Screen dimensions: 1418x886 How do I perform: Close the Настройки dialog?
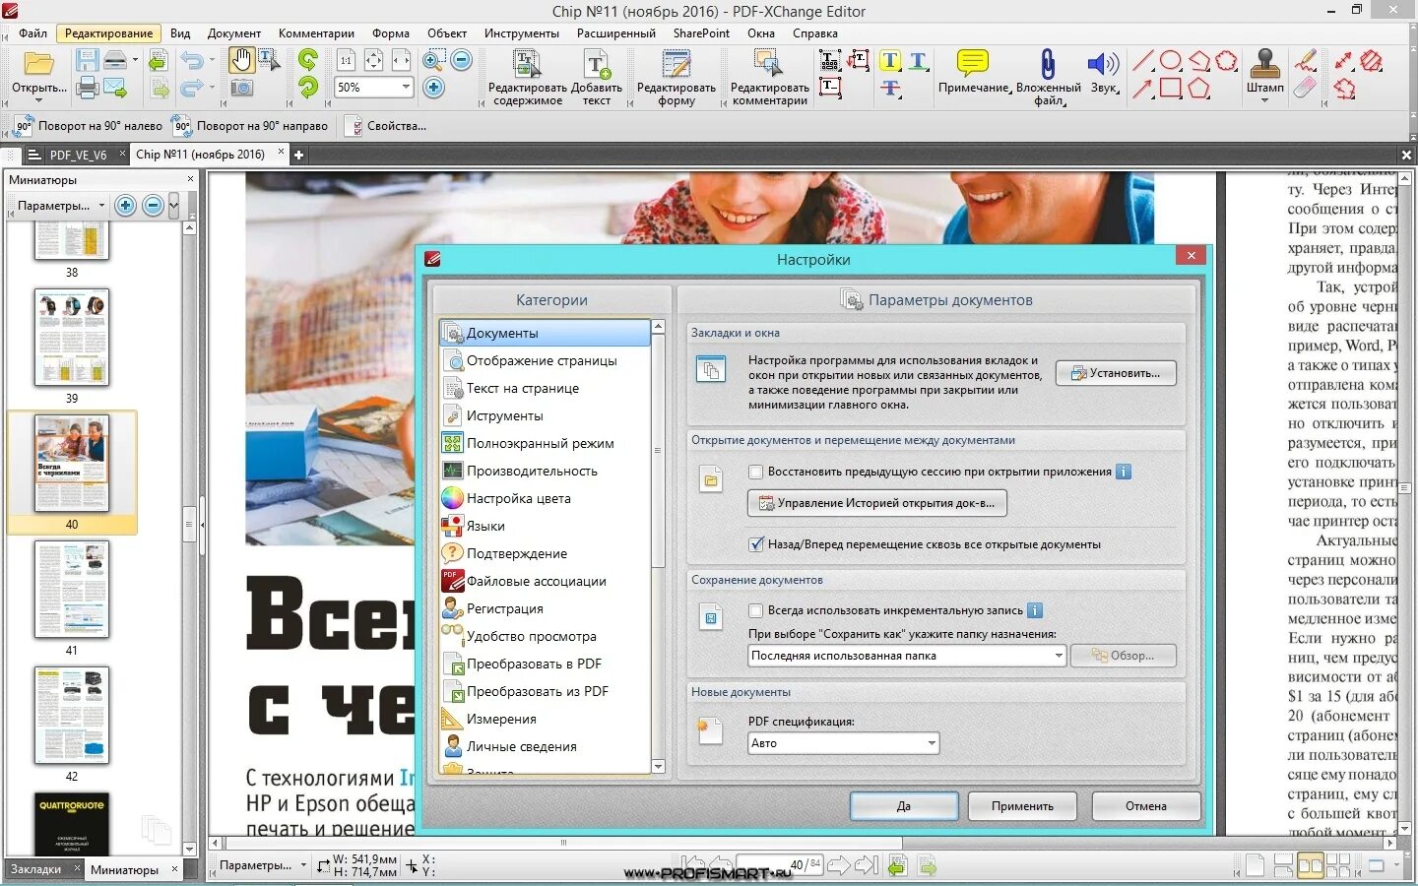click(1191, 256)
